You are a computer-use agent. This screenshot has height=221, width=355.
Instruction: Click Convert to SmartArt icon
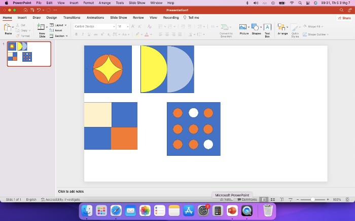(224, 27)
